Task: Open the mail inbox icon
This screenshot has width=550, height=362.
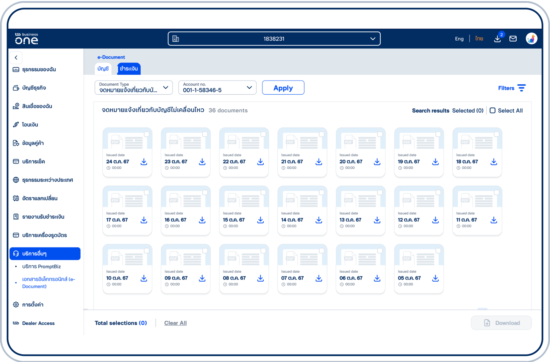Action: coord(513,39)
